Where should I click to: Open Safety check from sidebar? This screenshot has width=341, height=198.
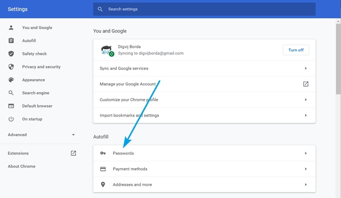tap(35, 54)
